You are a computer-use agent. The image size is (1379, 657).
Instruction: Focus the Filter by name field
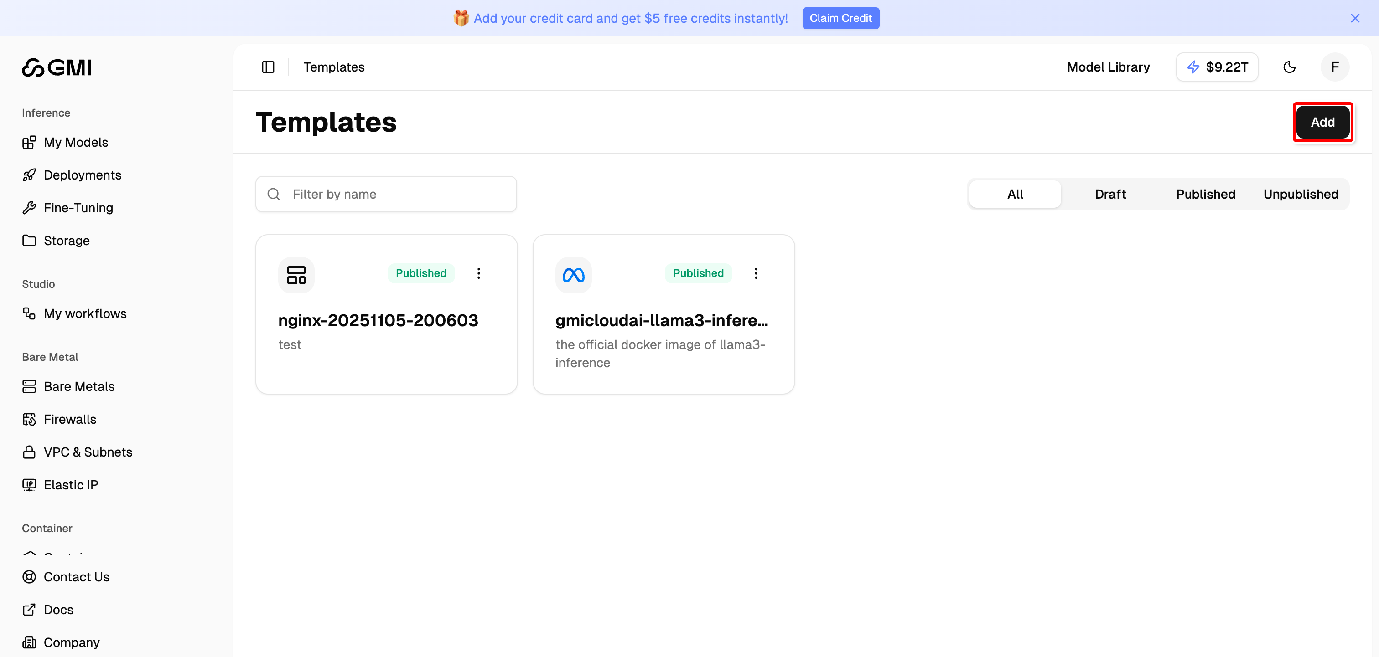(396, 194)
